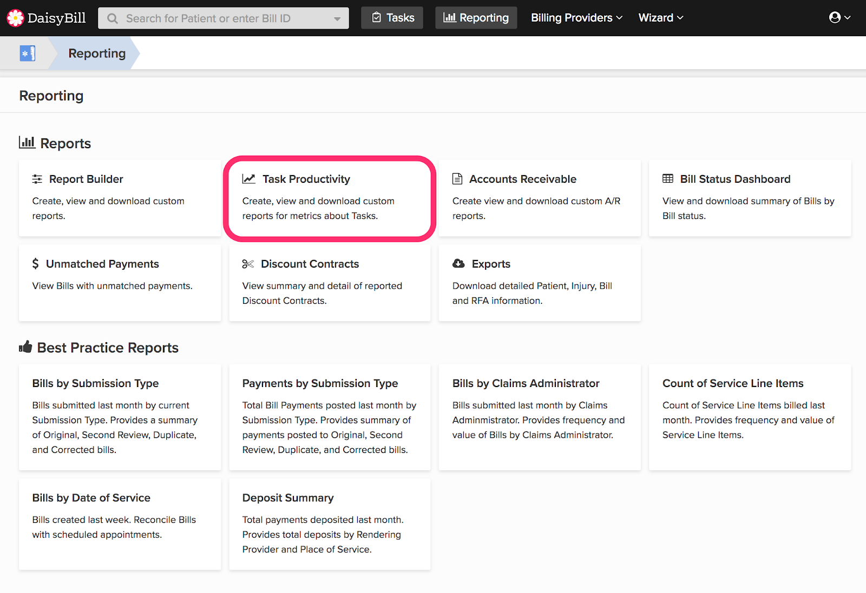Open Reporting from the top navbar
866x593 pixels.
click(476, 18)
